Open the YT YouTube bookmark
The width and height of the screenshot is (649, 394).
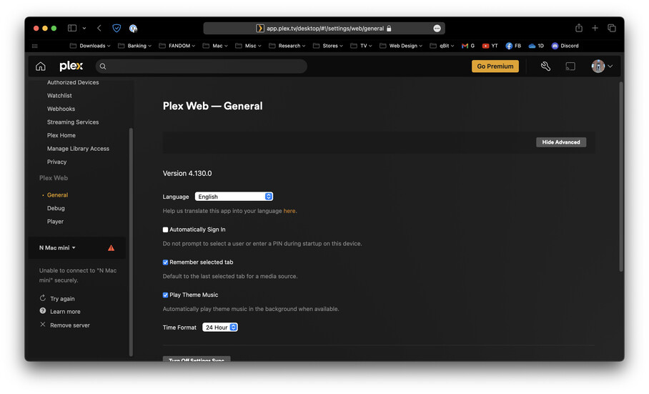[x=490, y=46]
